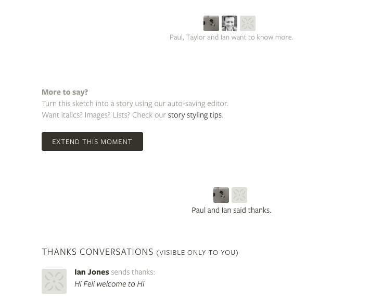Viewport: 383px width, 298px height.
Task: Click the 'Hi Feli welcome to Hi' message
Action: coord(109,284)
